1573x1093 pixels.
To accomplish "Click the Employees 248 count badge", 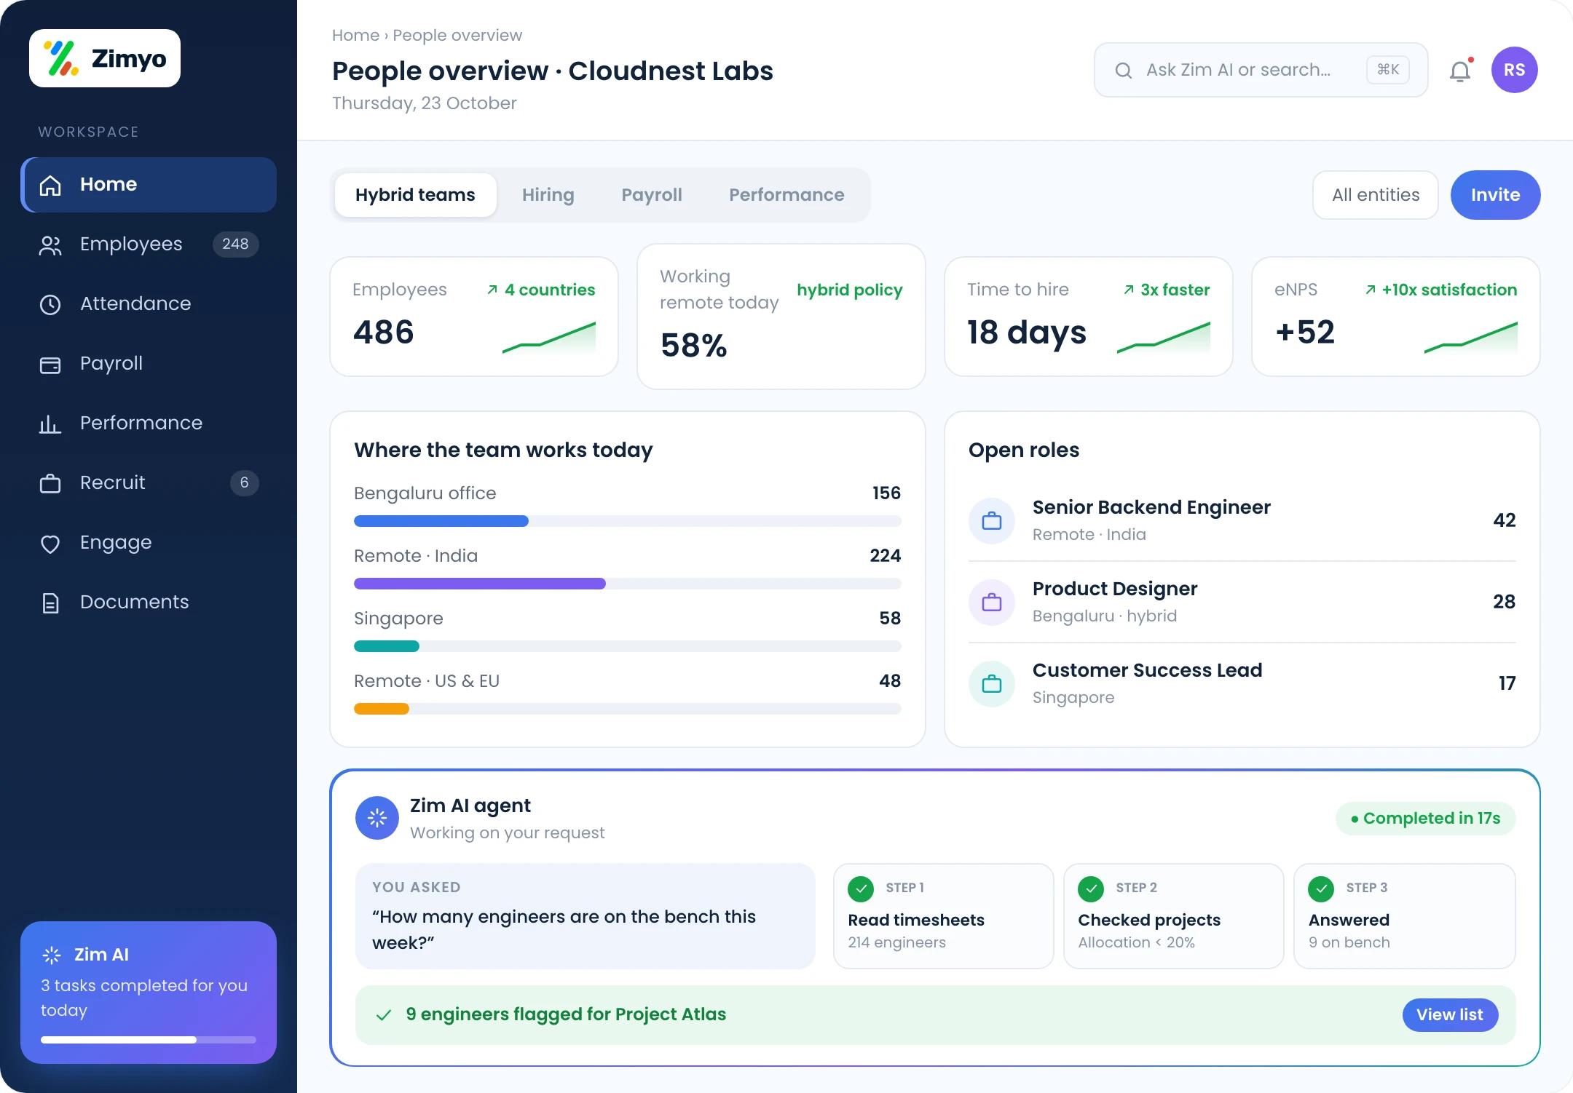I will click(235, 245).
